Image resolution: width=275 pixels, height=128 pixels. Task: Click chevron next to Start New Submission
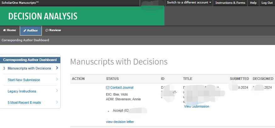click(57, 80)
